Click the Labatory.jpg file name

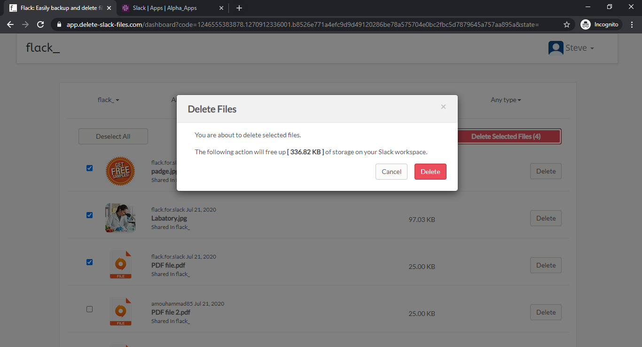click(x=169, y=218)
